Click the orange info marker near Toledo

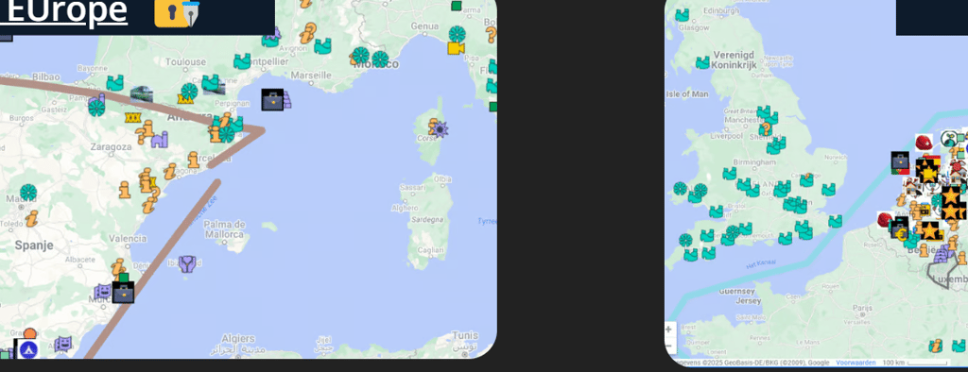(31, 218)
